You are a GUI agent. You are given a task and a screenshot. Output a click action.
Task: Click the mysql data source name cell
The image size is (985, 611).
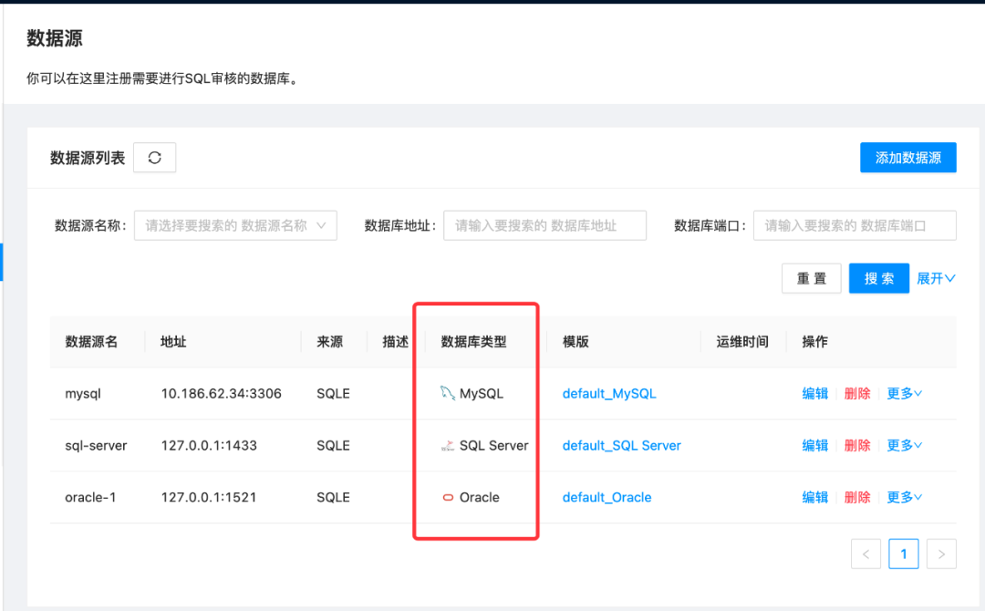(83, 394)
